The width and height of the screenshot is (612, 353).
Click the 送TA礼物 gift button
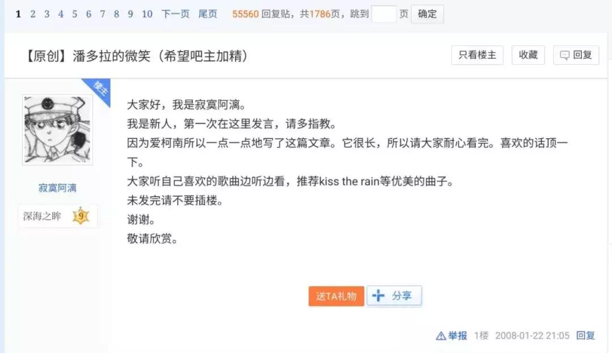(335, 295)
